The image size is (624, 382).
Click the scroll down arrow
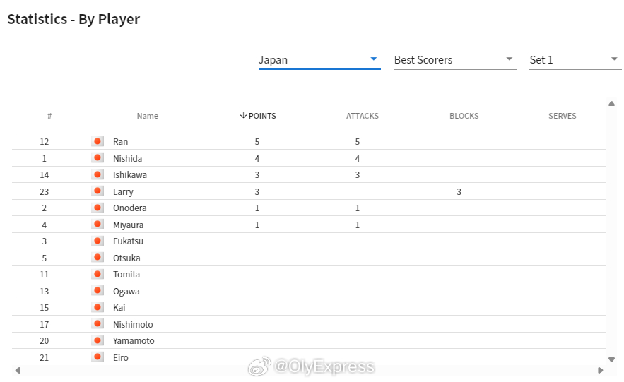(x=612, y=359)
